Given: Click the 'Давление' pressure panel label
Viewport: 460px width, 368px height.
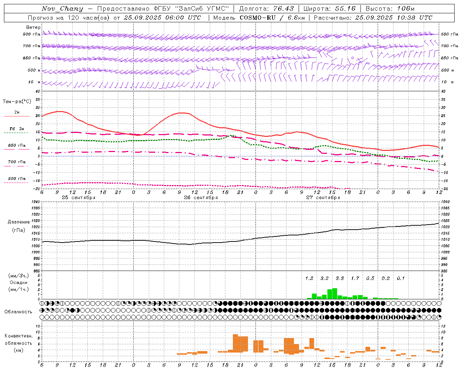Looking at the screenshot, I should 19,222.
